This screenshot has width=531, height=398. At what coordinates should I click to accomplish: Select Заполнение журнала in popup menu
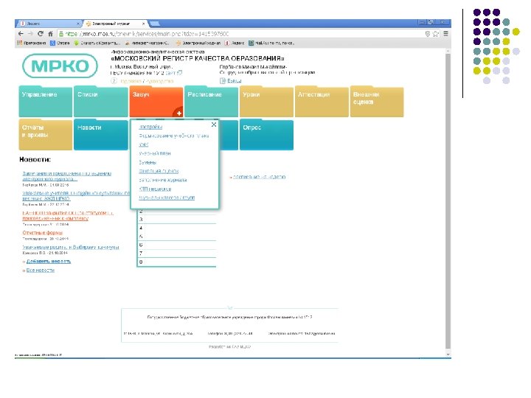(163, 180)
